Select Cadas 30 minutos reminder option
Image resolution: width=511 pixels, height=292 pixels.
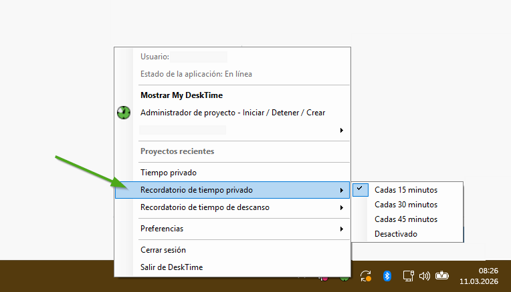[406, 205]
